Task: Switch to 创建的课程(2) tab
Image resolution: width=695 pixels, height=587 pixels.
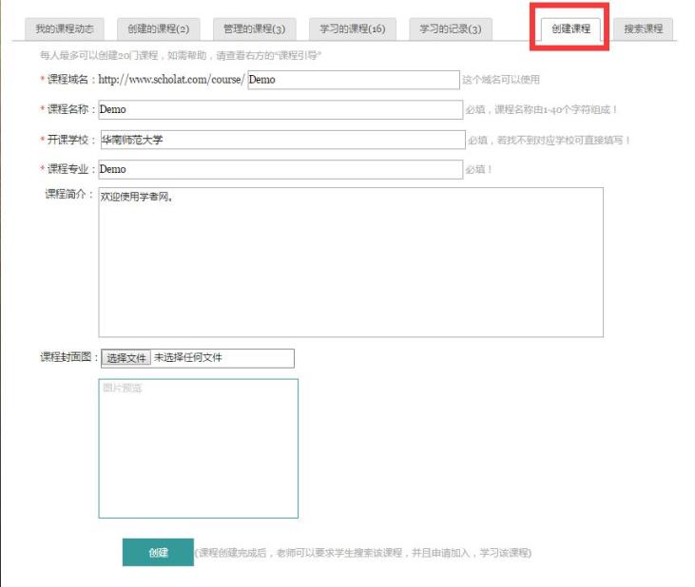Action: (158, 29)
